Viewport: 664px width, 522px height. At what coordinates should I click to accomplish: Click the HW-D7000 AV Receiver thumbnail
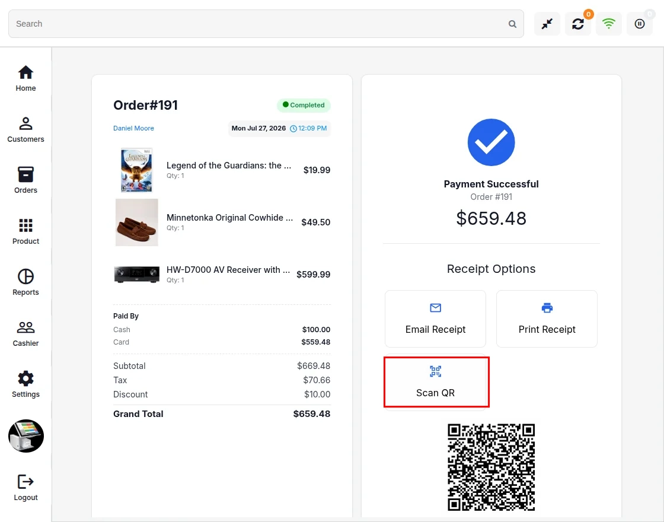137,275
